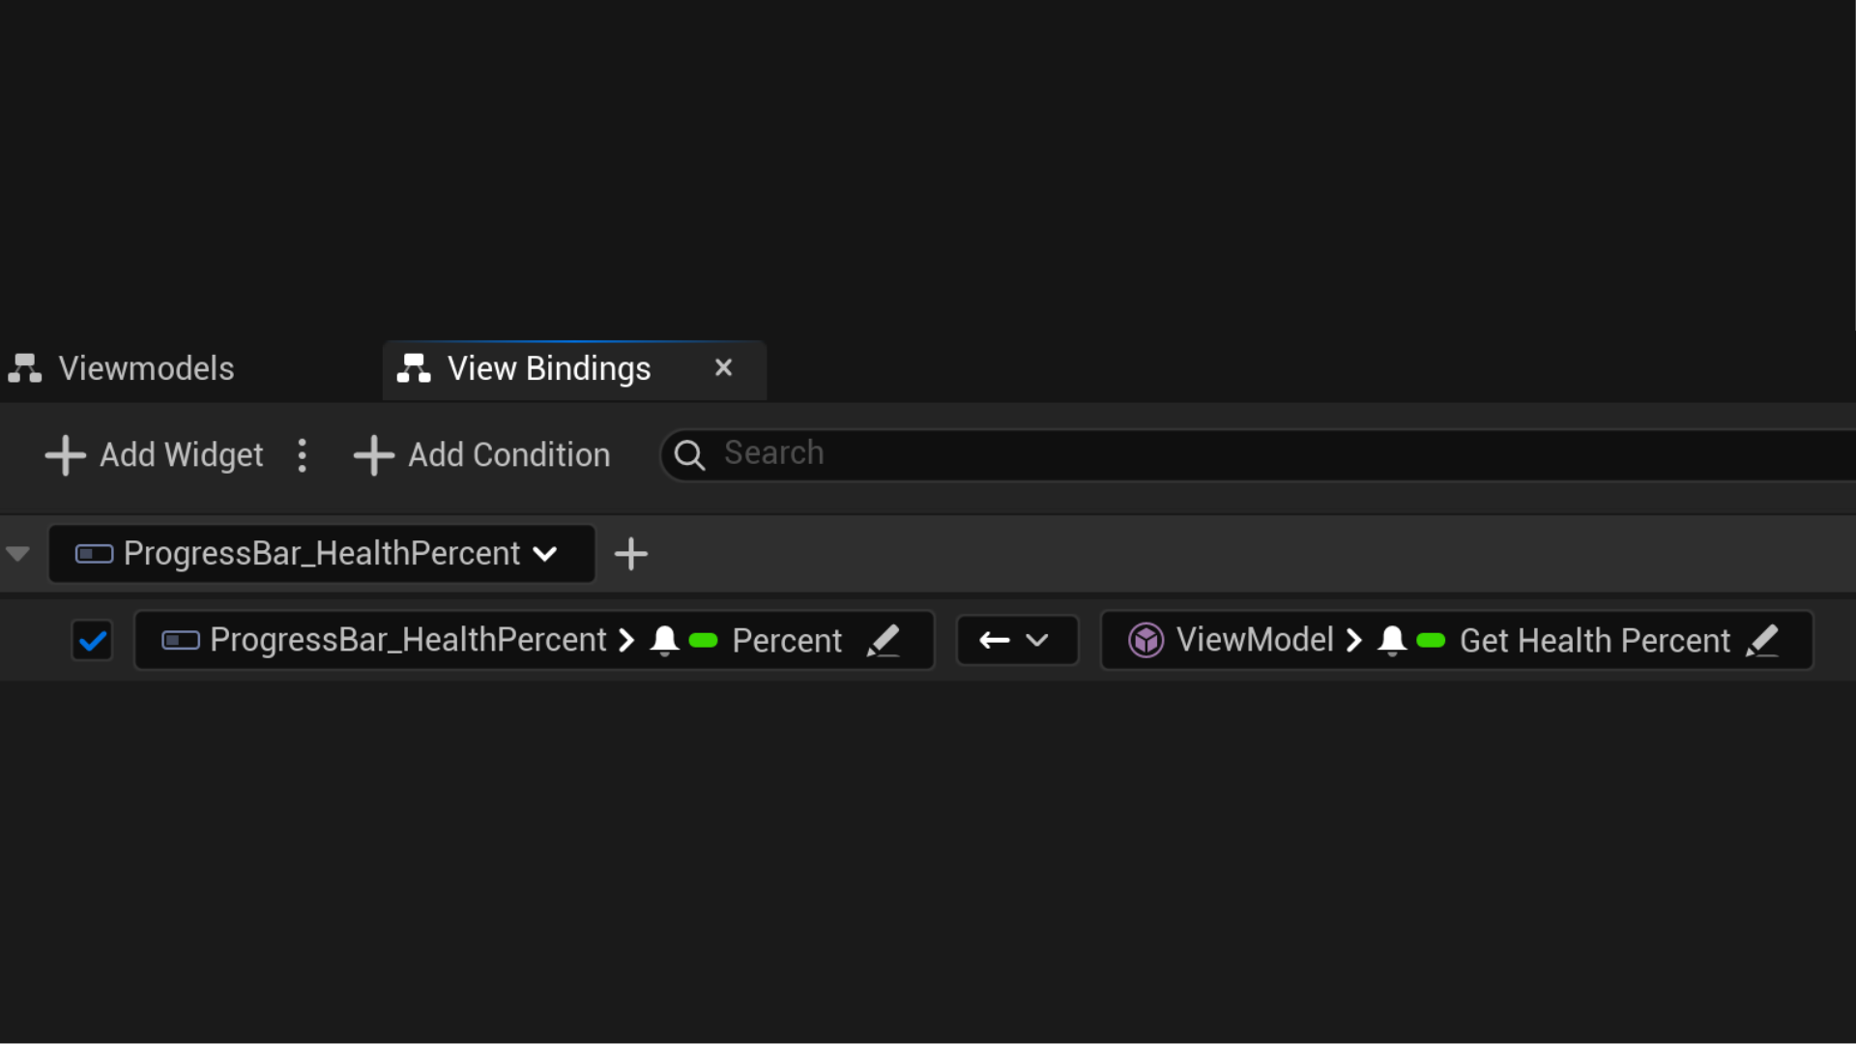Click the Add Condition button
Image resolution: width=1856 pixels, height=1044 pixels.
482,455
